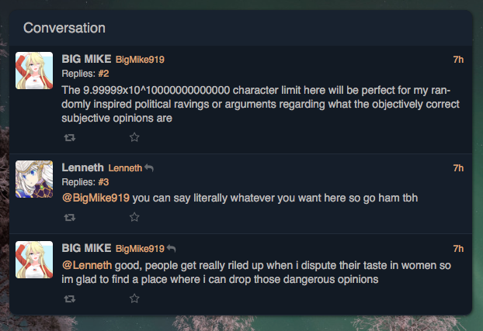
Task: Click the Conversation panel header
Action: pos(64,28)
